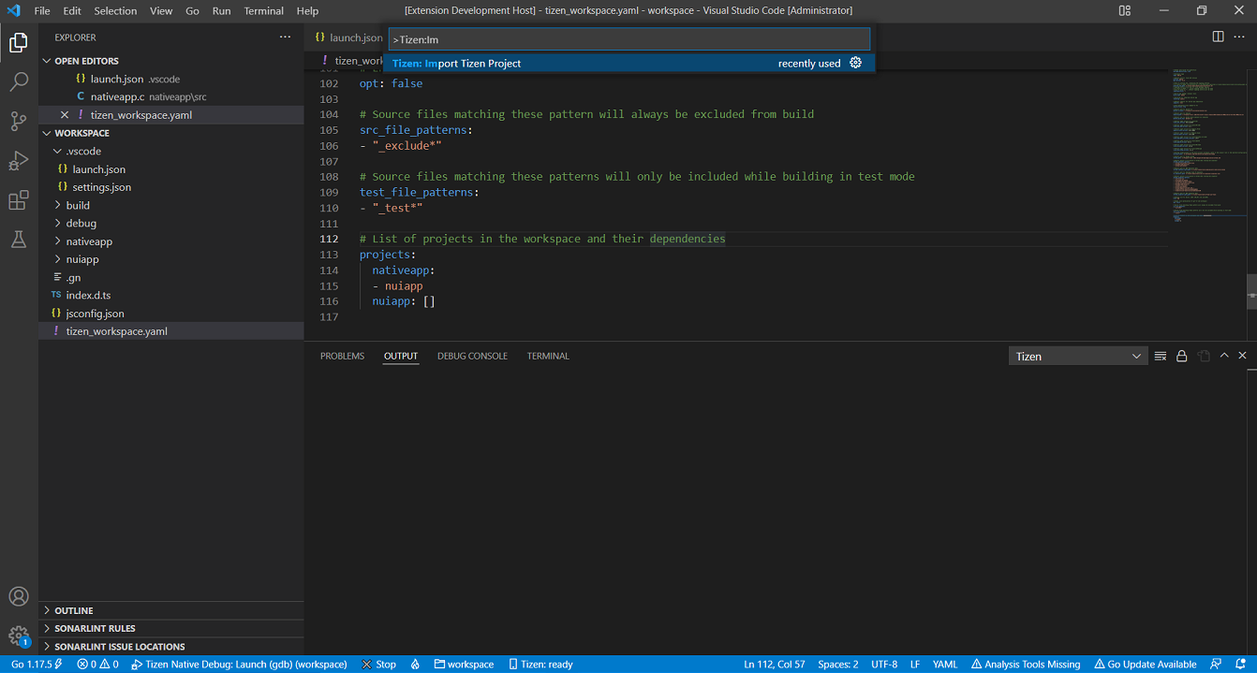
Task: Click the Clear Output icon
Action: pos(1161,356)
